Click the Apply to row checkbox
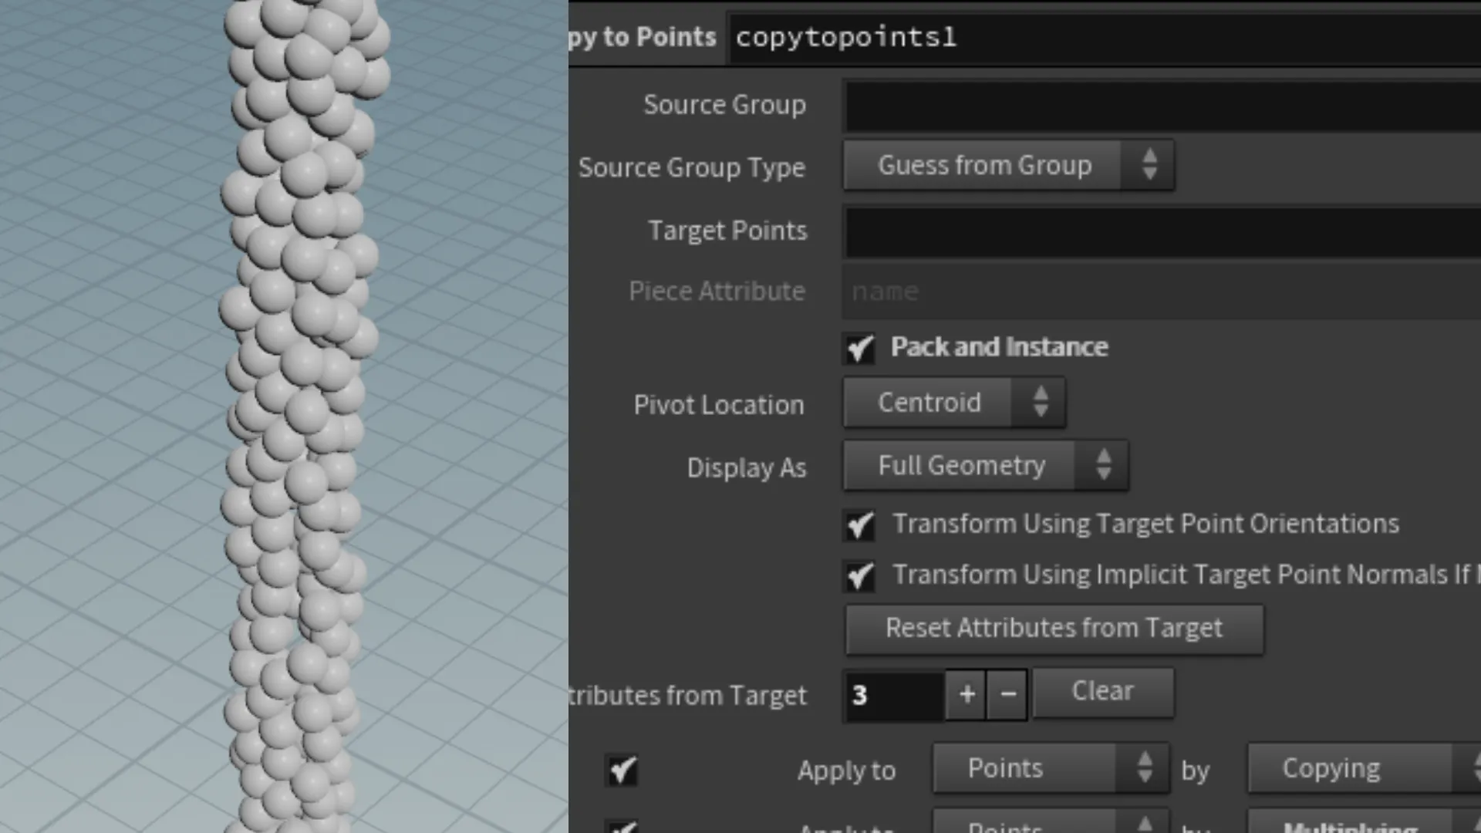1481x833 pixels. pos(622,770)
